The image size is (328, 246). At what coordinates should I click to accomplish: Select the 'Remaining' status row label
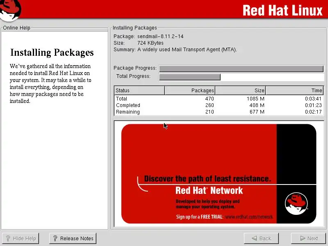point(128,112)
